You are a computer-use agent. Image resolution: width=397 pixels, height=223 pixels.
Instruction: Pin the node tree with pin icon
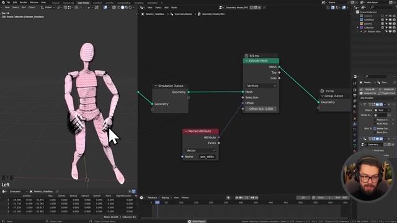[x=264, y=7]
